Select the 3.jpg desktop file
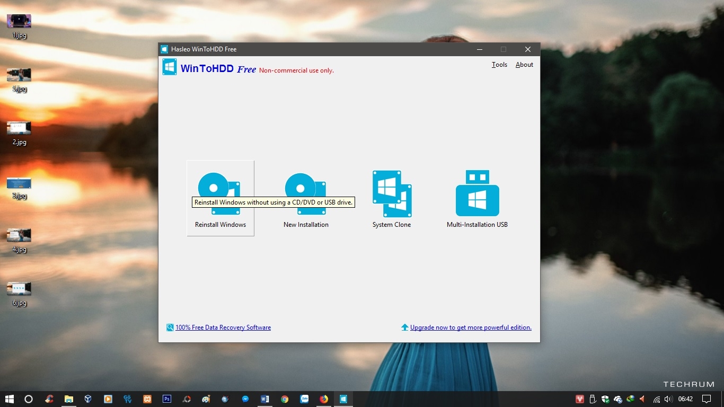Viewport: 724px width, 407px height. [19, 187]
